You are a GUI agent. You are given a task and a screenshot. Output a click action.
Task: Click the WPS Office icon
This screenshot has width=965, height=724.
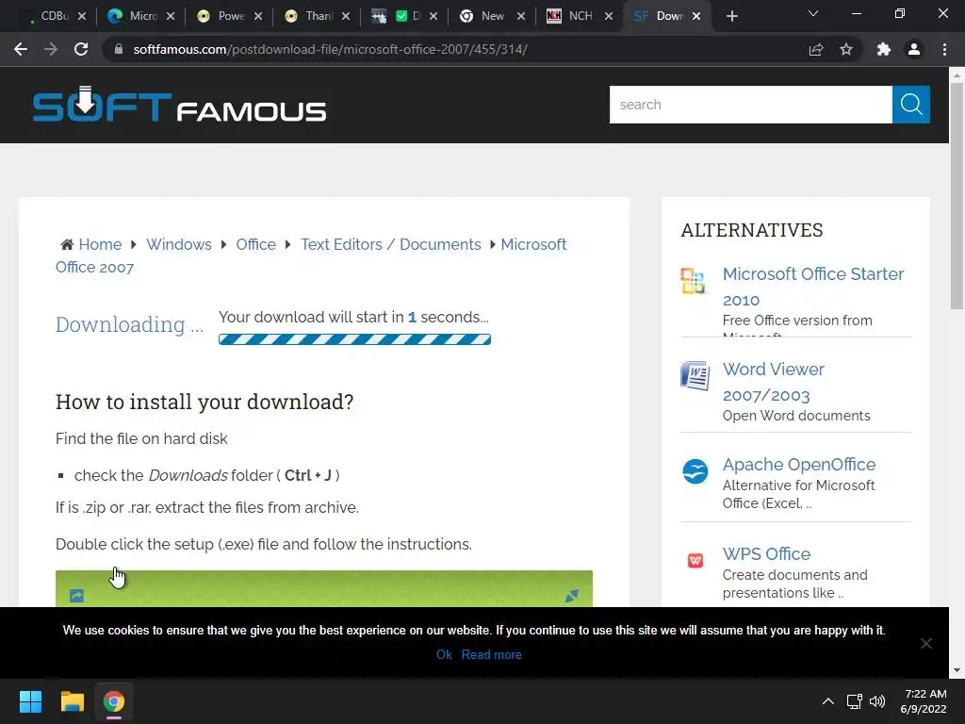tap(695, 560)
